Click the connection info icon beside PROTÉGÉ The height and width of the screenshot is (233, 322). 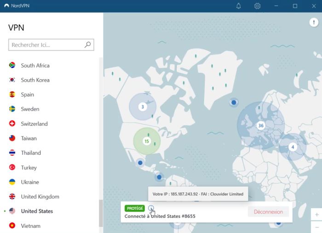point(151,208)
